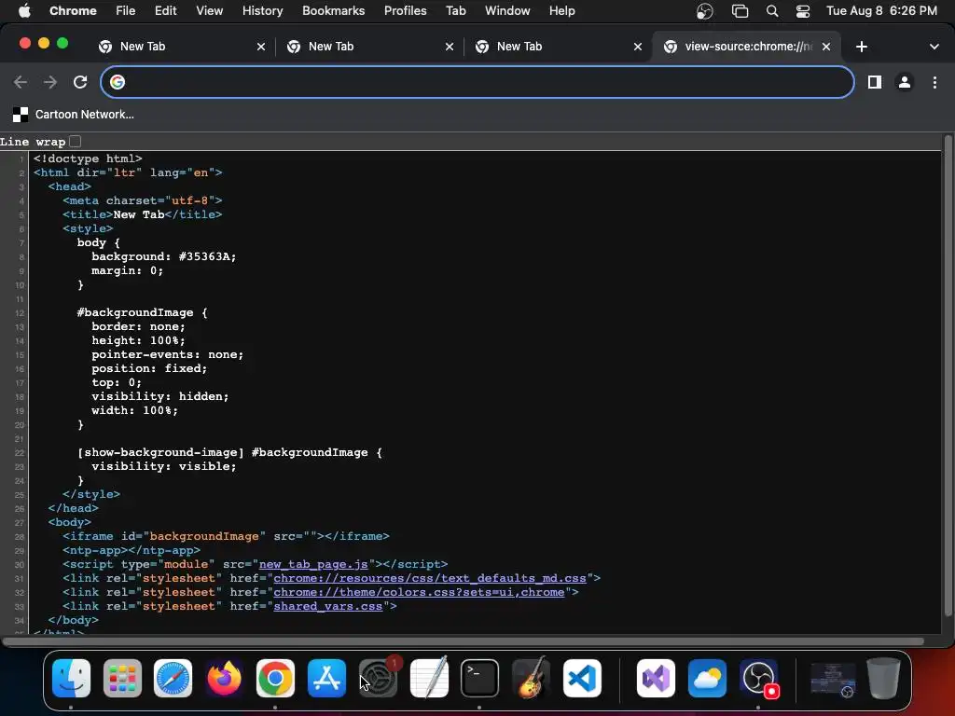Viewport: 955px width, 716px height.
Task: Expand the tab search chevron
Action: point(934,47)
